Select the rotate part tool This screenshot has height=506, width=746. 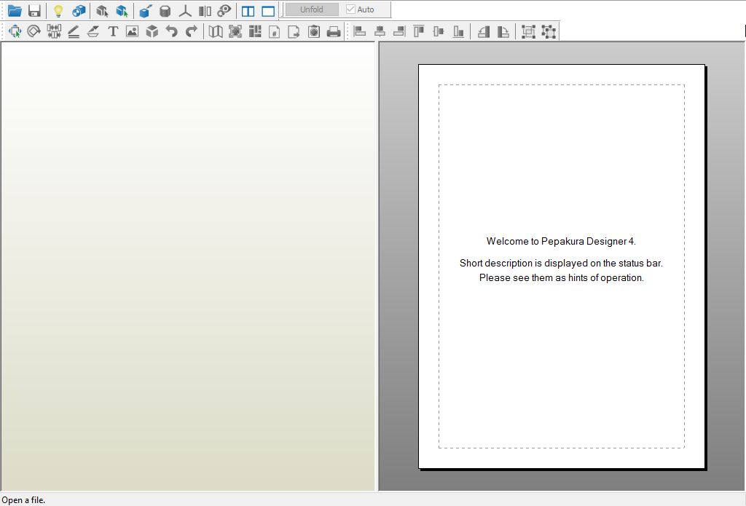click(34, 31)
